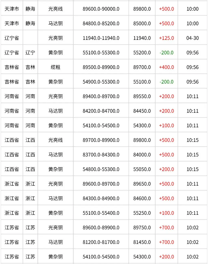Click 马达铜 in the 江苏 row
The height and width of the screenshot is (264, 208).
pyautogui.click(x=56, y=242)
